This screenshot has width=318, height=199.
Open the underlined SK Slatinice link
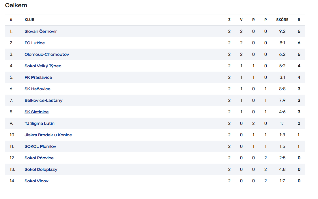pos(37,112)
